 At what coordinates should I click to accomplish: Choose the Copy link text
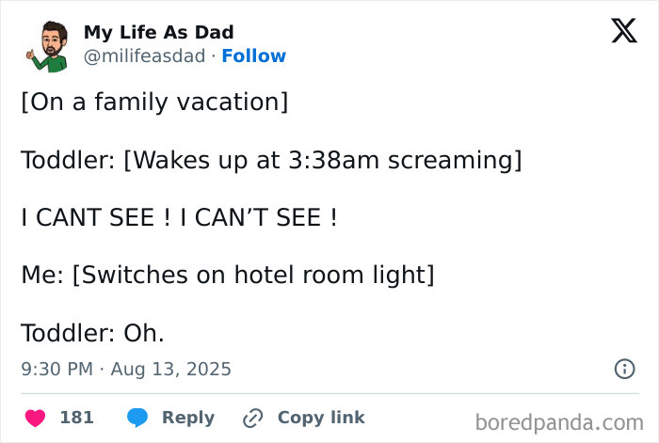321,418
